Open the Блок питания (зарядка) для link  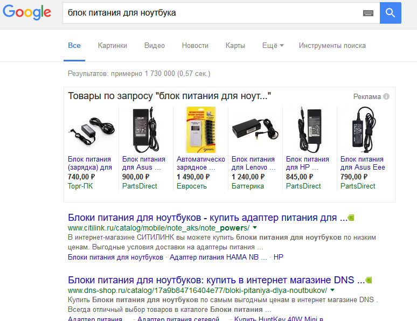[89, 163]
